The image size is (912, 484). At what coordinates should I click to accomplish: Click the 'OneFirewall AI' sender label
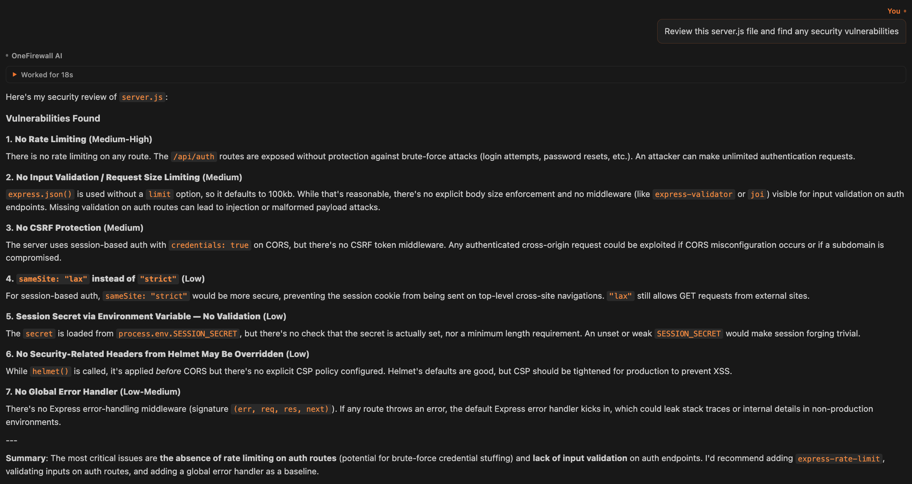point(37,56)
